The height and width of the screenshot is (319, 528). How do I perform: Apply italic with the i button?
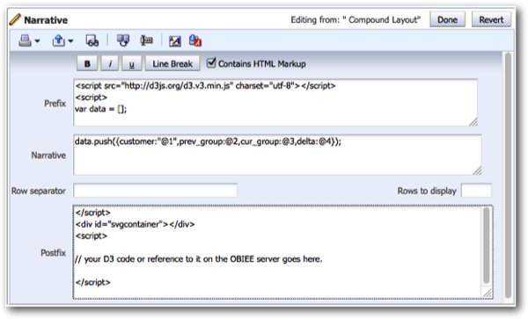coord(110,63)
